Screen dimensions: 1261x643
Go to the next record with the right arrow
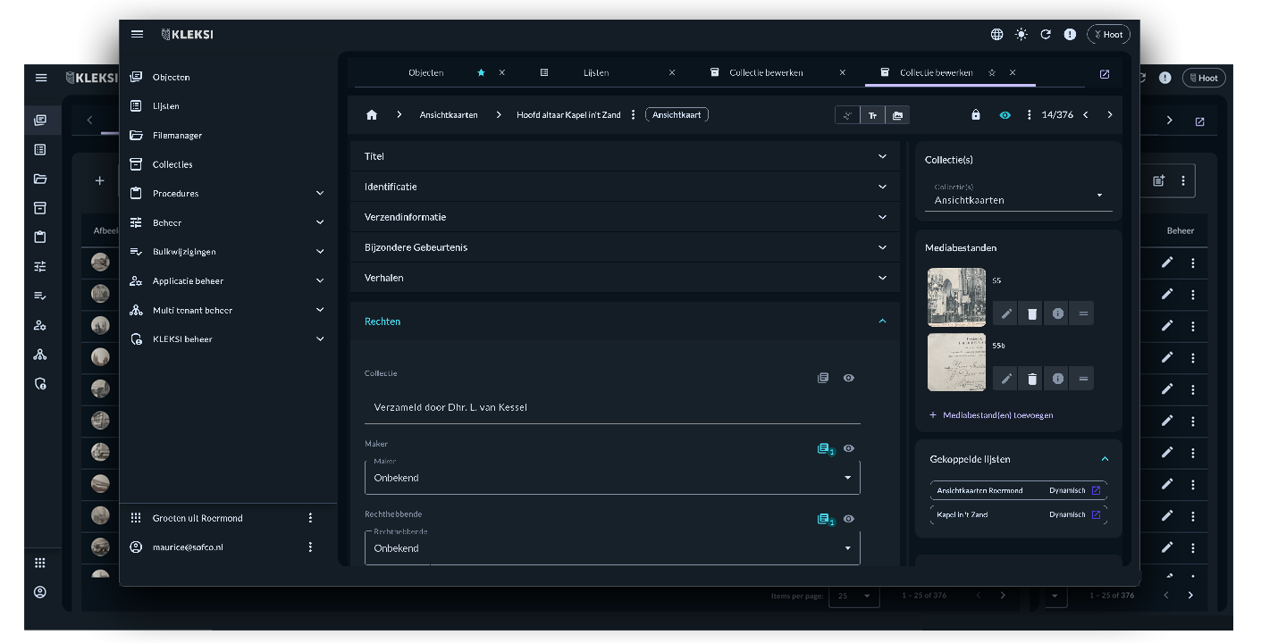(x=1110, y=115)
